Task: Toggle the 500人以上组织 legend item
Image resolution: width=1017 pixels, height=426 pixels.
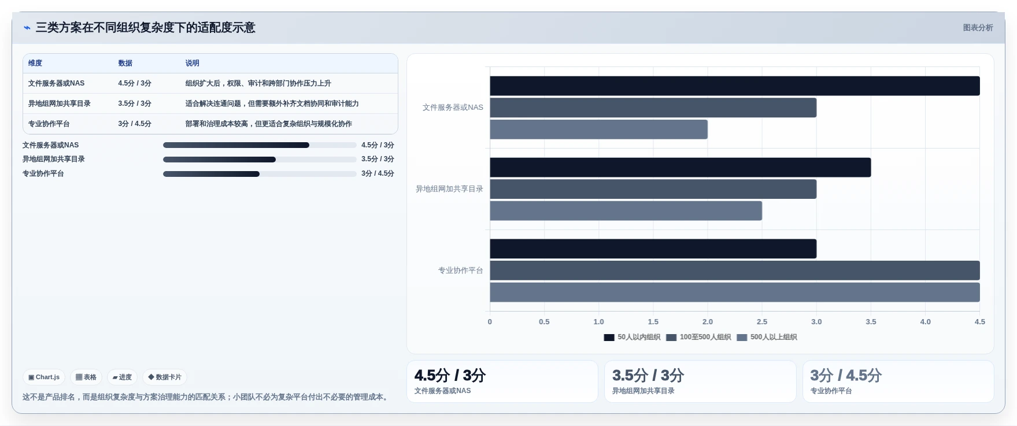Action: pyautogui.click(x=767, y=337)
